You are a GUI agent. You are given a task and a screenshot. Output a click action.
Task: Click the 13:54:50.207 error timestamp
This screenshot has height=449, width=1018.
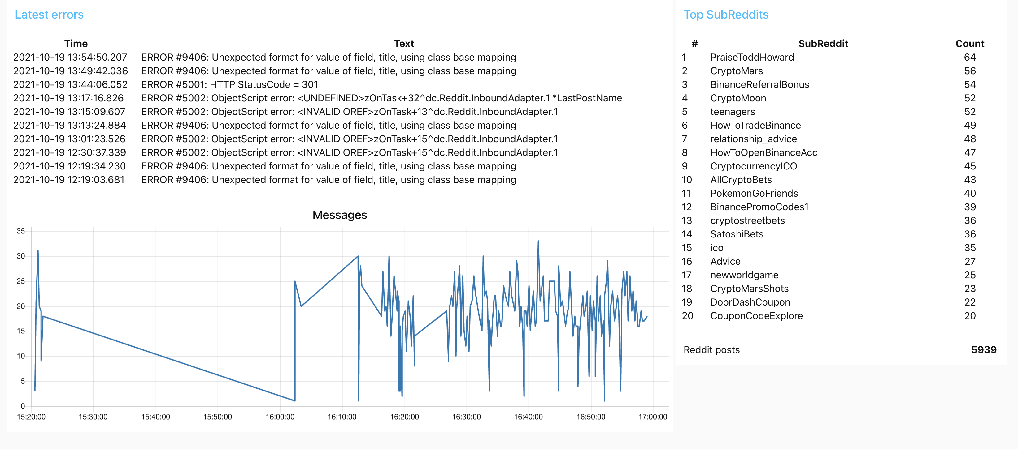[x=70, y=57]
